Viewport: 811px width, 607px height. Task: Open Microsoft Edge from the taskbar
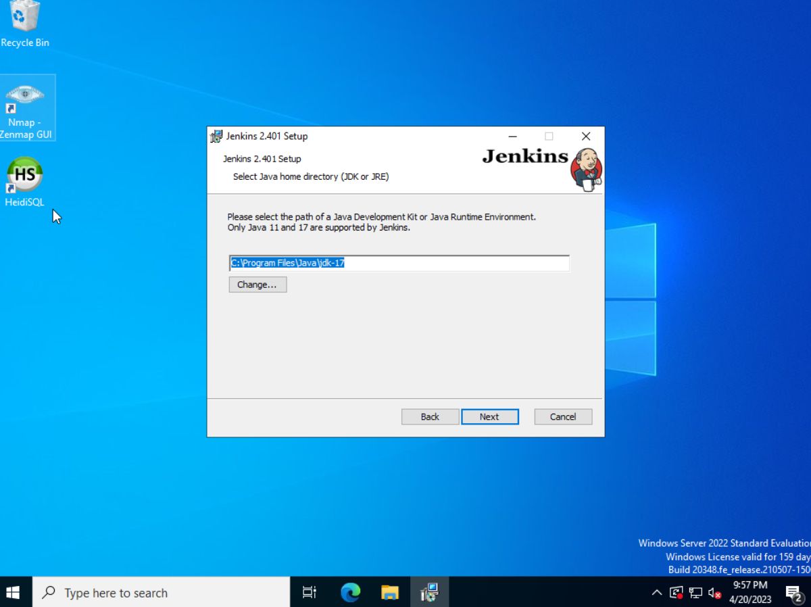(350, 592)
